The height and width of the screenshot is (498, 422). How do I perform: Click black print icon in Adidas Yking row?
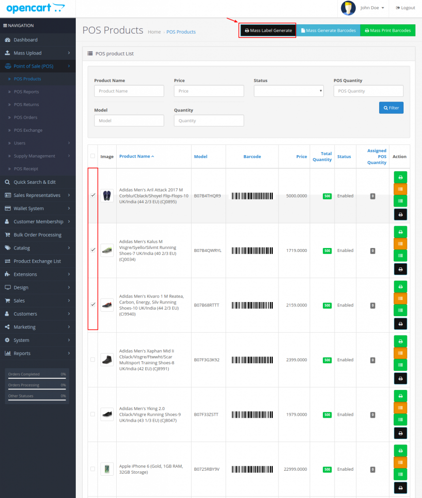[x=401, y=433]
